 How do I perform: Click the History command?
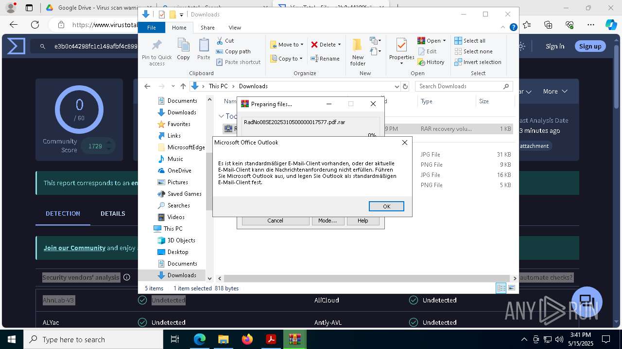[x=431, y=62]
